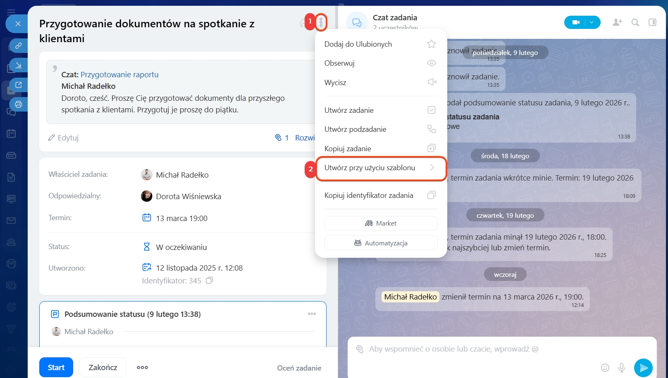
Task: Expand the video call options dropdown arrow
Action: [x=592, y=22]
